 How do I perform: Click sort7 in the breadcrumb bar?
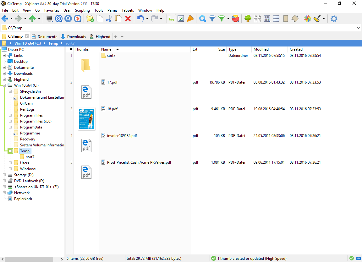pyautogui.click(x=70, y=43)
